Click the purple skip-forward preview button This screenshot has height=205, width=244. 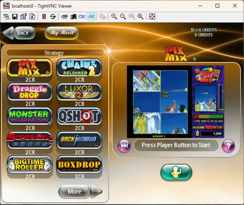pyautogui.click(x=124, y=146)
